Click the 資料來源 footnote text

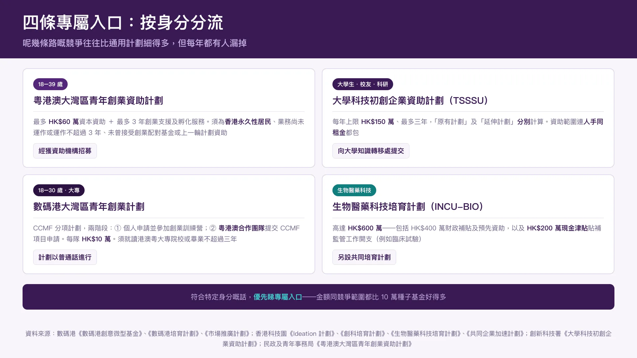click(x=318, y=339)
